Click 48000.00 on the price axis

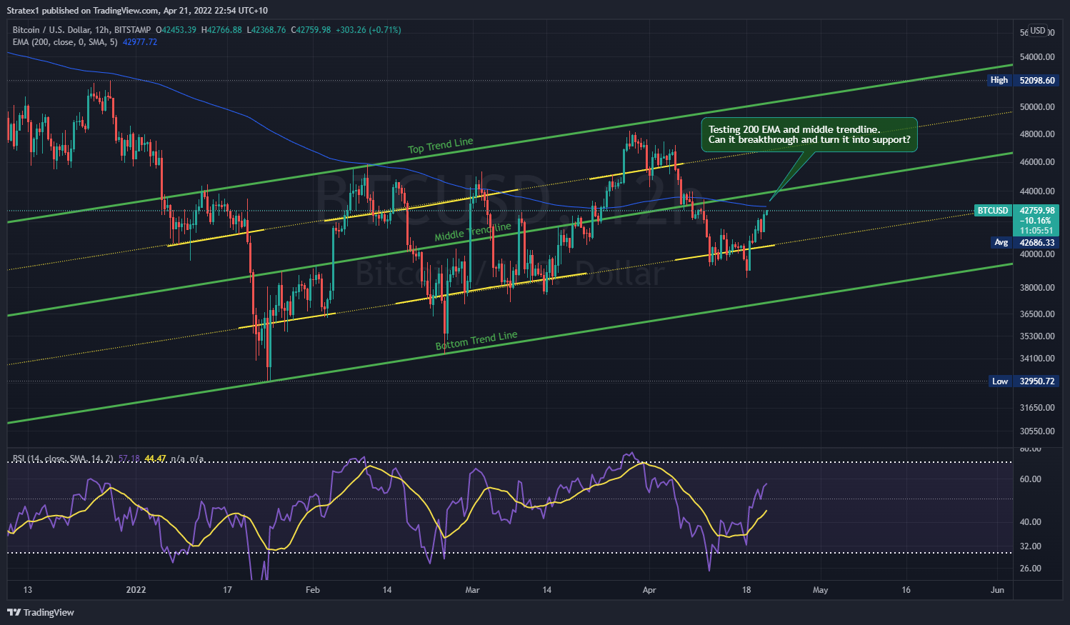(1037, 134)
